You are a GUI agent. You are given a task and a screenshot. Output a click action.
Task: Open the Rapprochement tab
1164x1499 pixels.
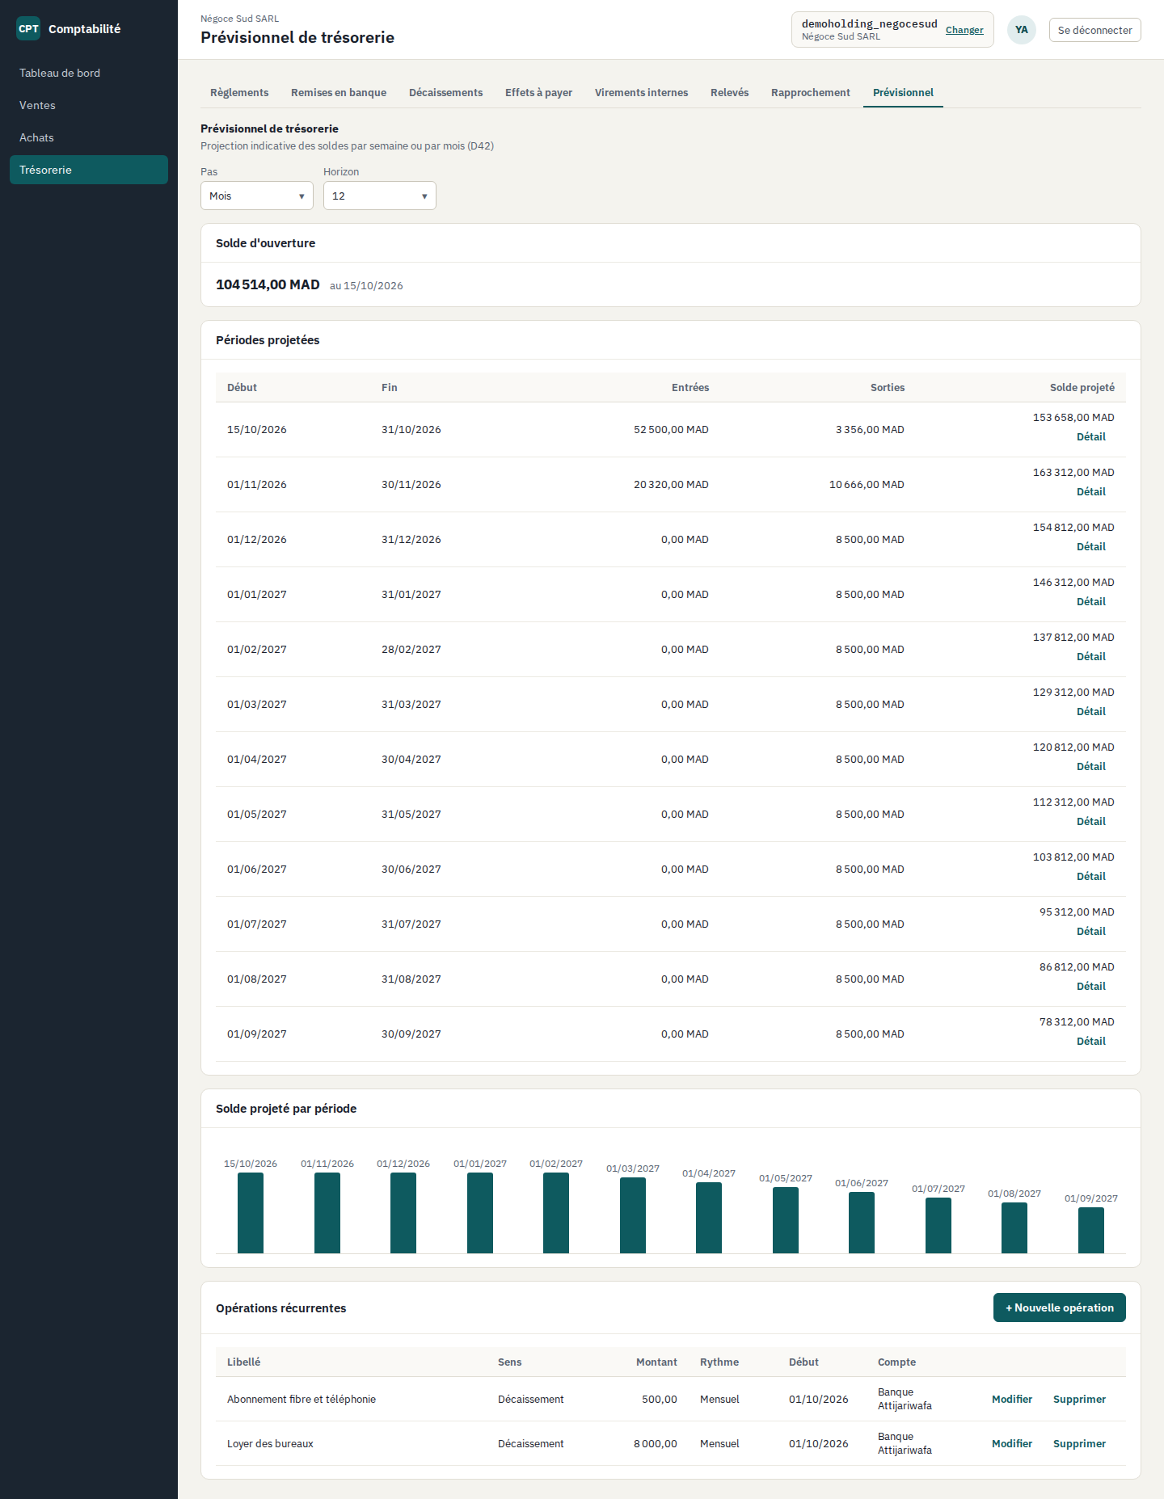pos(811,92)
